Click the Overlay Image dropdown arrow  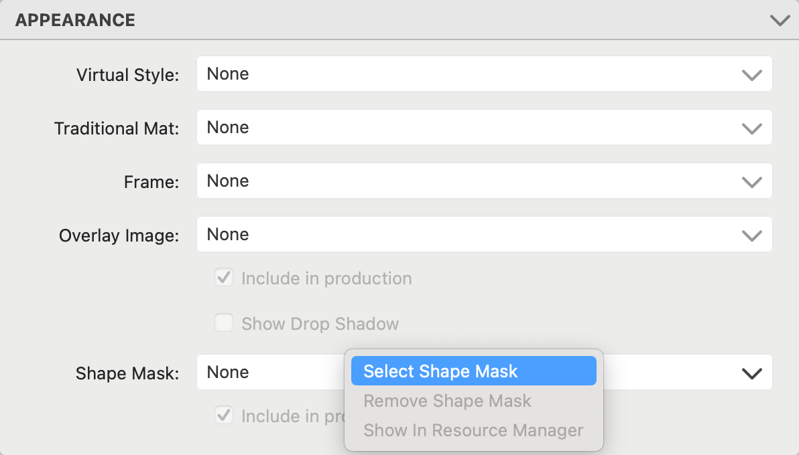click(x=752, y=235)
